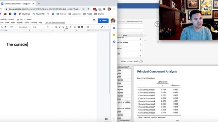Viewport: 218px width, 122px height.
Task: Toggle 'Retain unused levels' switch in jamovi
Action: coord(141,61)
